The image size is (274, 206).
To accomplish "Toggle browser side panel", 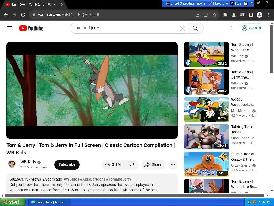I will [251, 15].
